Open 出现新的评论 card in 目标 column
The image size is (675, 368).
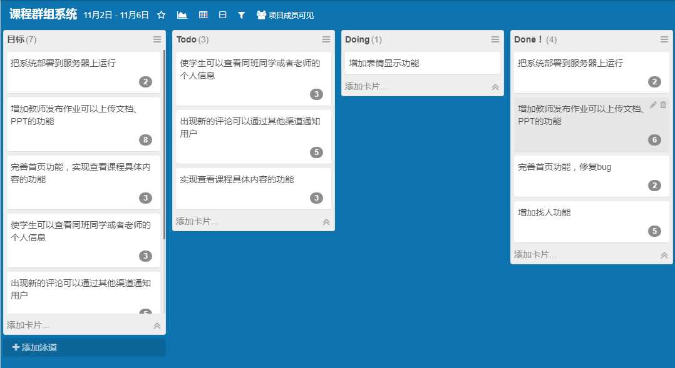click(83, 293)
